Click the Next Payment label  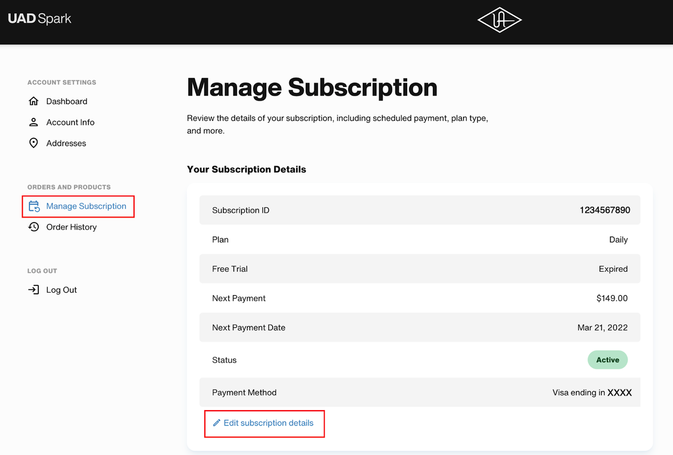(238, 298)
